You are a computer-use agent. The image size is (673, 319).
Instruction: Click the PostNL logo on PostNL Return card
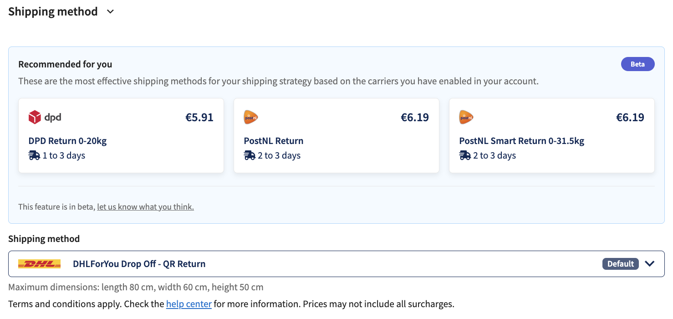[251, 118]
